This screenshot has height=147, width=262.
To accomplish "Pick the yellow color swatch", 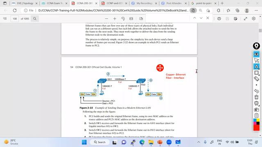I will tap(258, 120).
